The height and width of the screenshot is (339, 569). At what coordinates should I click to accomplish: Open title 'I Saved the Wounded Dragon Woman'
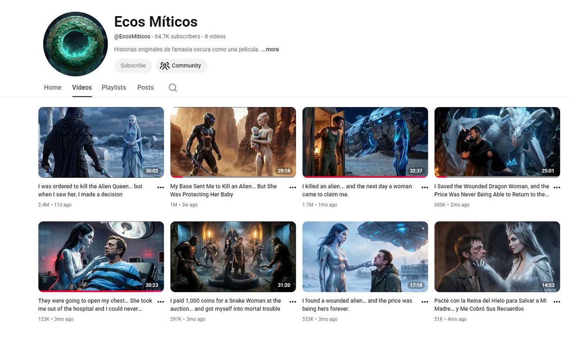[492, 191]
